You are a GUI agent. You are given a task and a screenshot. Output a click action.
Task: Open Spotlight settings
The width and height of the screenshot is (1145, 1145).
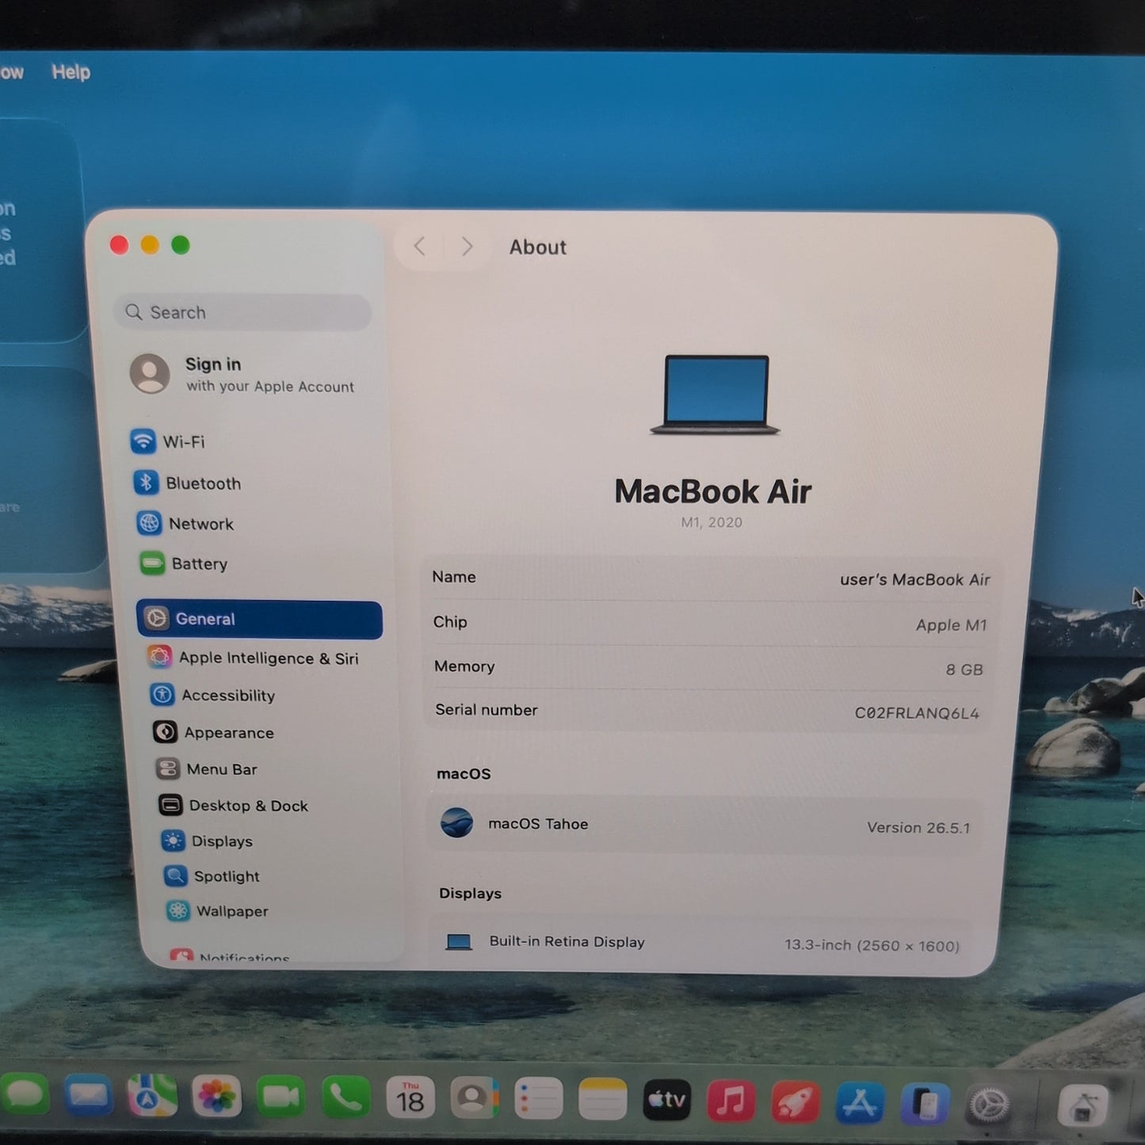[212, 876]
